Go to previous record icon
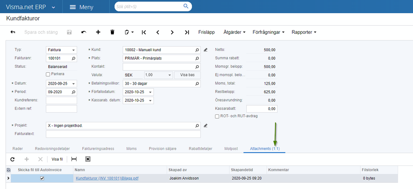Screen dimensions: 413x189 pyautogui.click(x=158, y=32)
